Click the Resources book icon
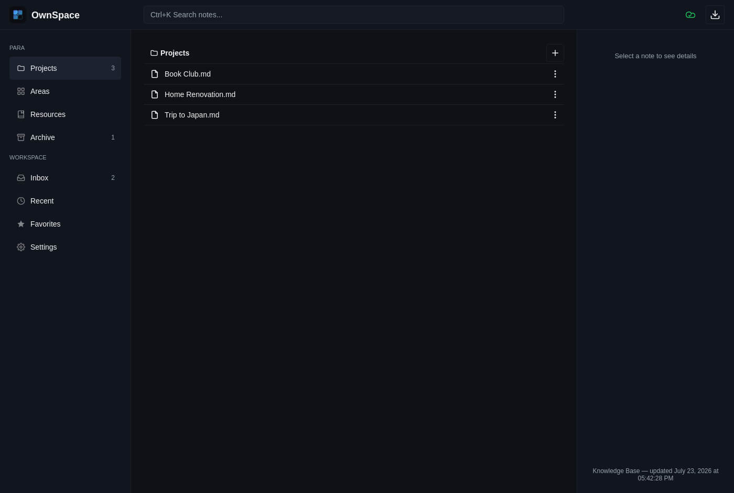Viewport: 734px width, 493px height. [21, 114]
